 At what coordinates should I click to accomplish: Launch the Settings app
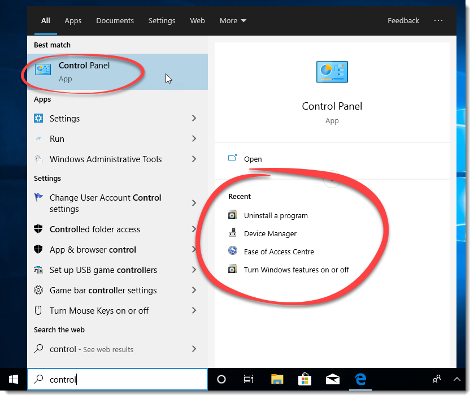[x=64, y=118]
